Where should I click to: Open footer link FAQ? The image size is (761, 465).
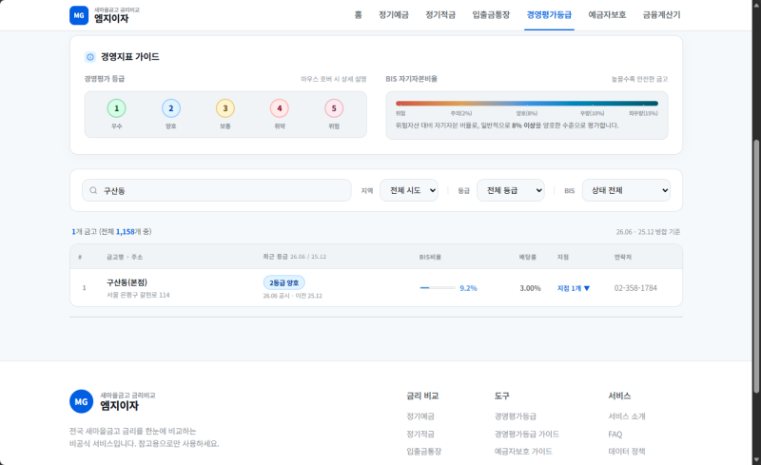click(615, 435)
